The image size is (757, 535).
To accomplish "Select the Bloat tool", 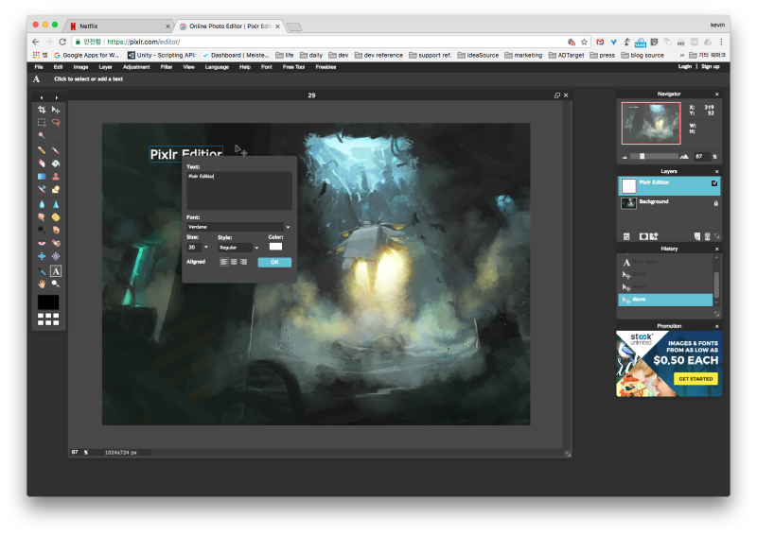I will (42, 256).
